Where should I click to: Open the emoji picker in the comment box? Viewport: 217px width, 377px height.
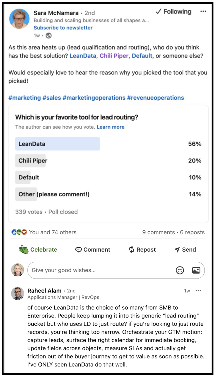click(x=180, y=270)
